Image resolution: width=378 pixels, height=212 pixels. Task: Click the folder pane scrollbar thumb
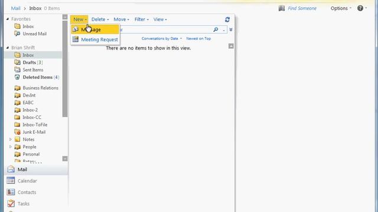coord(65,69)
